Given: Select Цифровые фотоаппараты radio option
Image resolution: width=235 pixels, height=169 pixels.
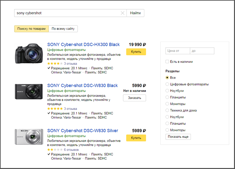Looking at the screenshot, I should pos(167,84).
